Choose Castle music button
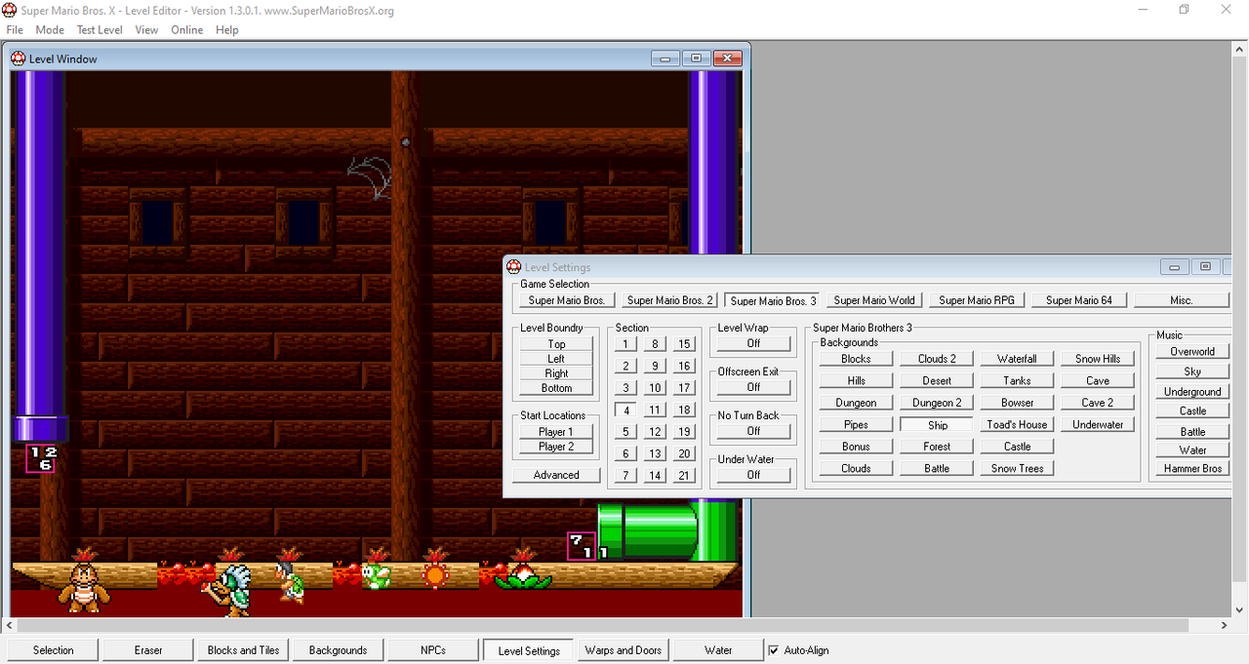 pos(1192,411)
